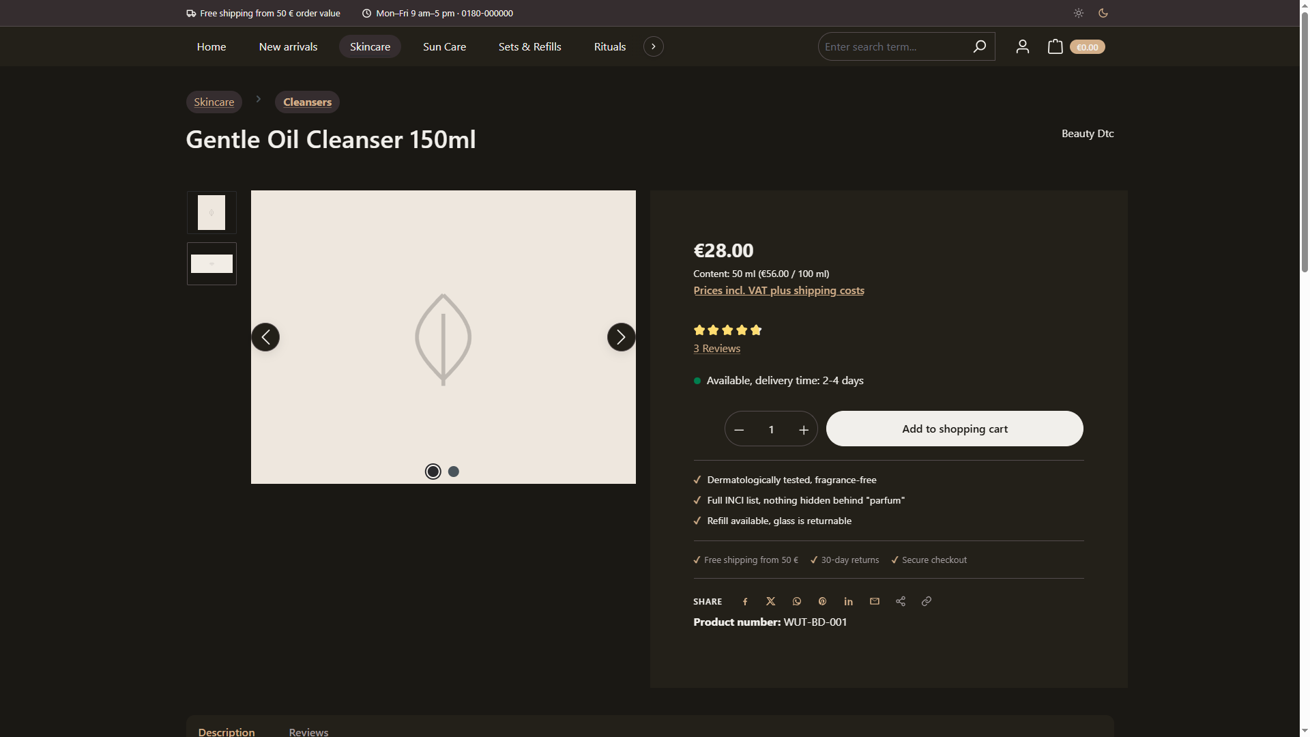This screenshot has height=737, width=1310.
Task: Switch to dark theme moon icon
Action: 1103,13
